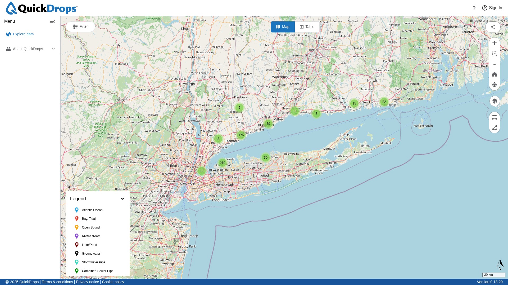Zoom out on the map
Viewport: 508px width, 285px height.
tap(495, 65)
